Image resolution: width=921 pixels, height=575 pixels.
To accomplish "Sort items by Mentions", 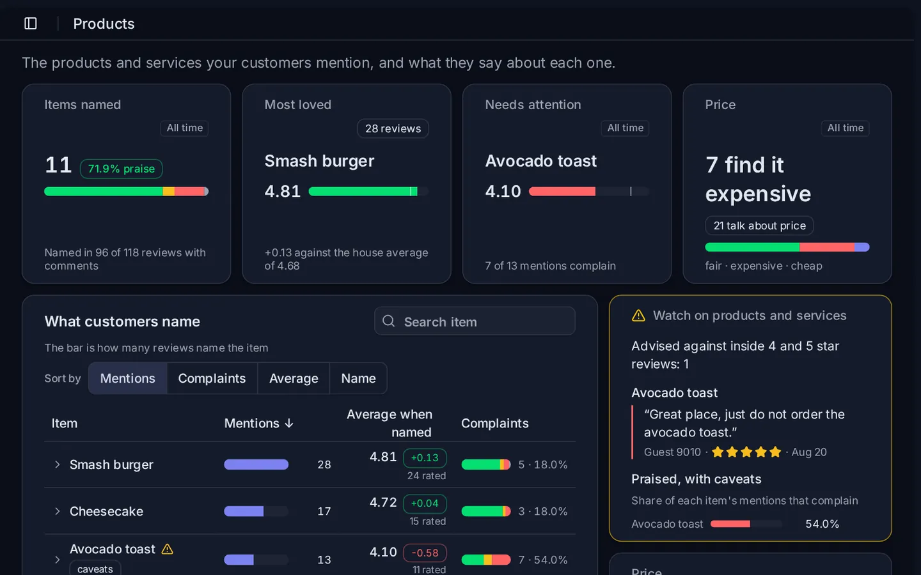I will click(128, 378).
